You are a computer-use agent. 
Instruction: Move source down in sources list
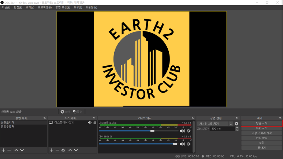[76, 150]
